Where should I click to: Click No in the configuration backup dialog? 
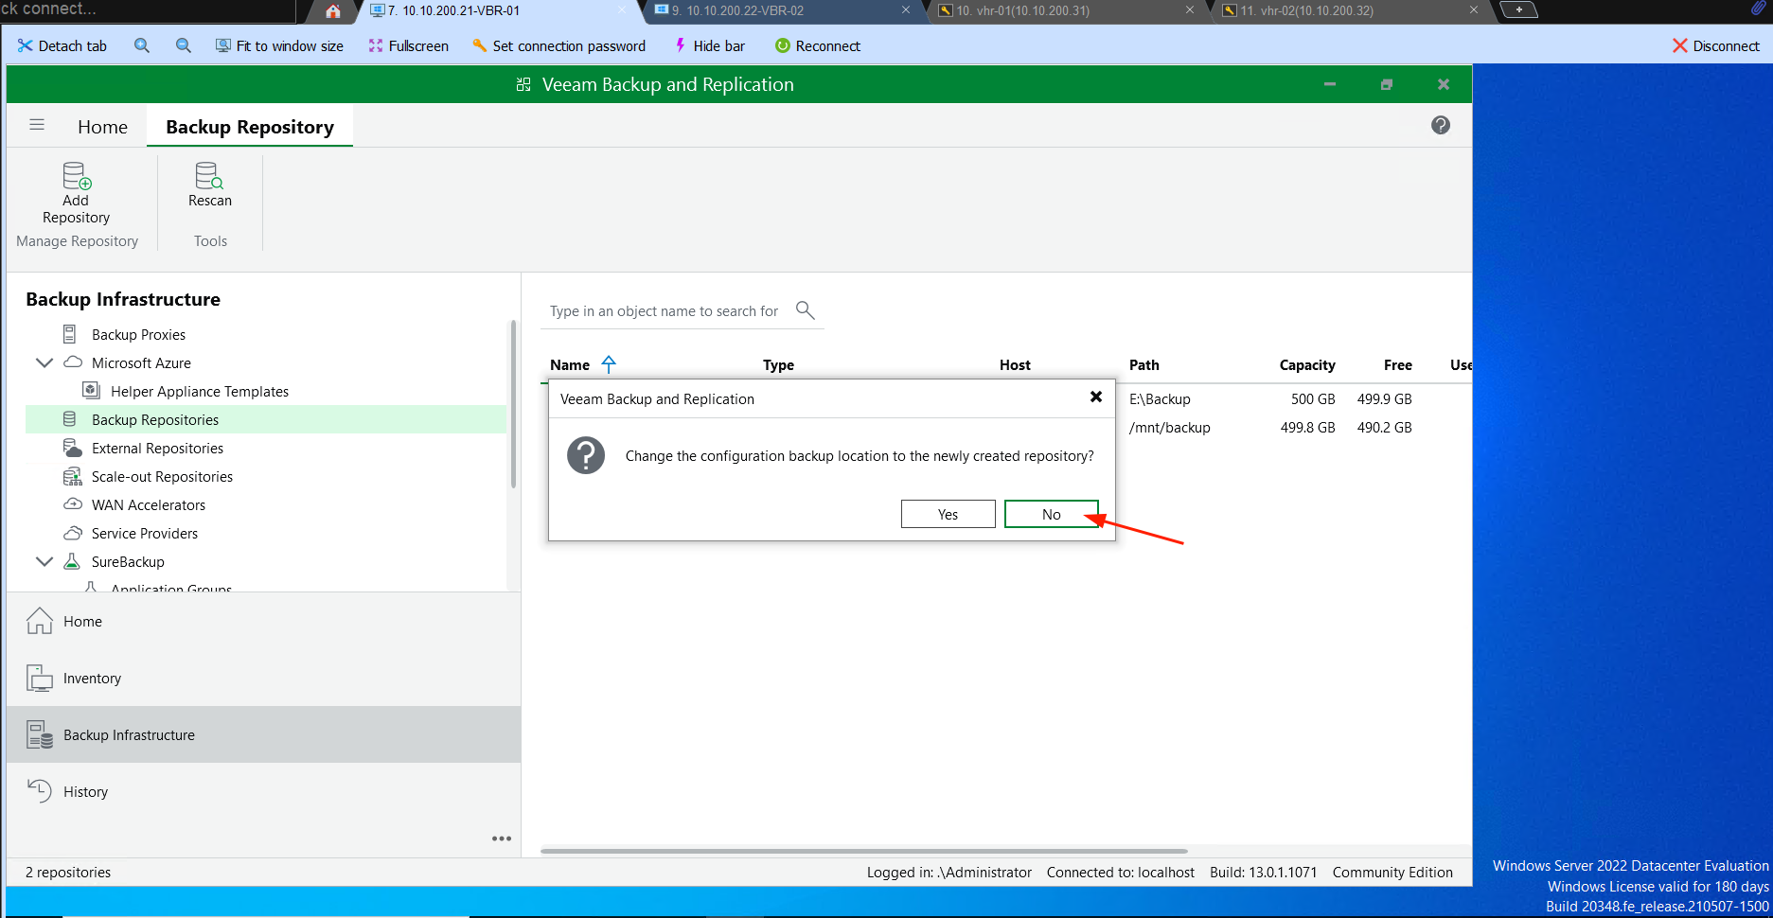click(x=1051, y=514)
